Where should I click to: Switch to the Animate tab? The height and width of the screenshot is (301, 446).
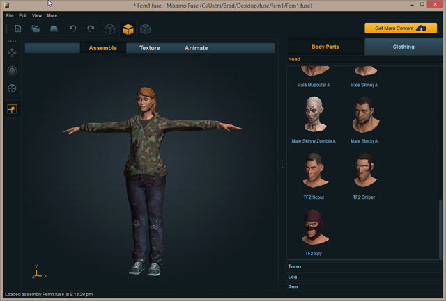coord(197,48)
